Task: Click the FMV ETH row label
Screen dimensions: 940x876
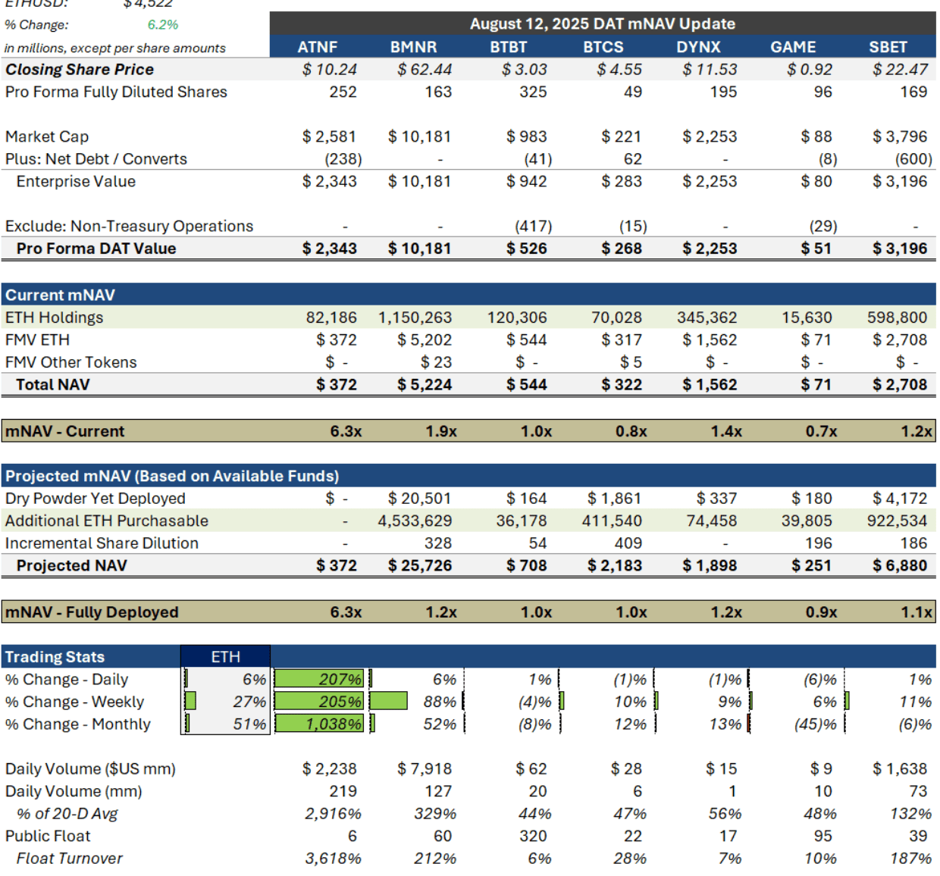Action: (37, 339)
